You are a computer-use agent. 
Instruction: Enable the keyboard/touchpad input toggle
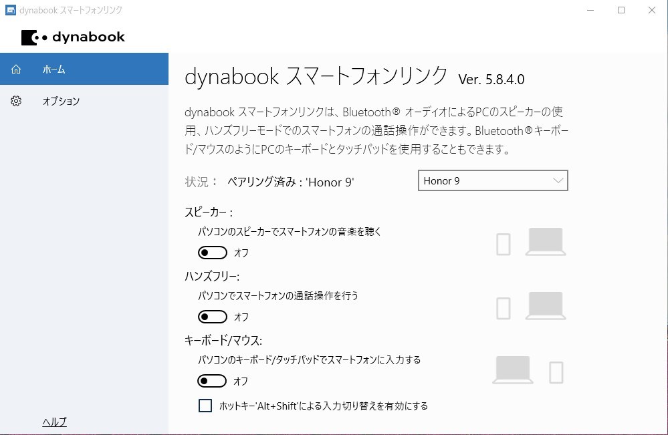213,380
